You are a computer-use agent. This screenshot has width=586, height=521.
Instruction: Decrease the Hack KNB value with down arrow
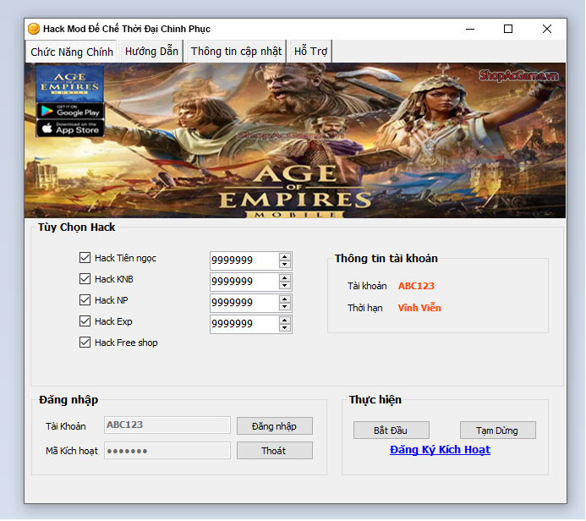coord(285,286)
